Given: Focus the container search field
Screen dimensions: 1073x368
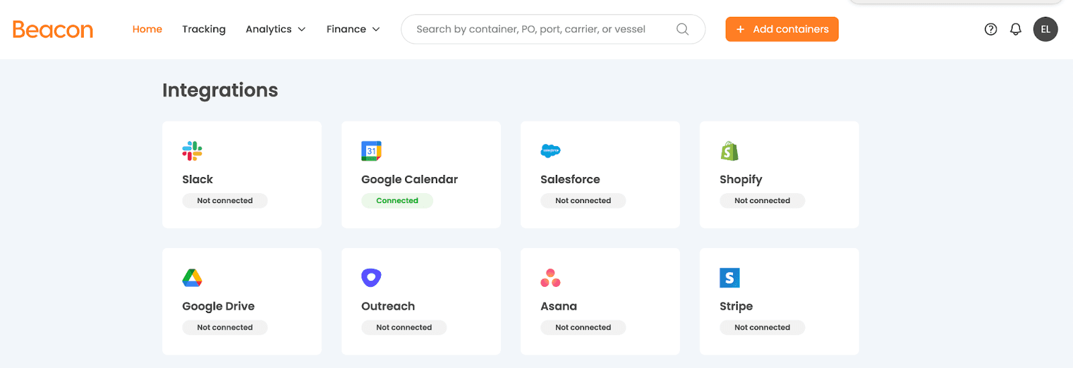Looking at the screenshot, I should [536, 29].
